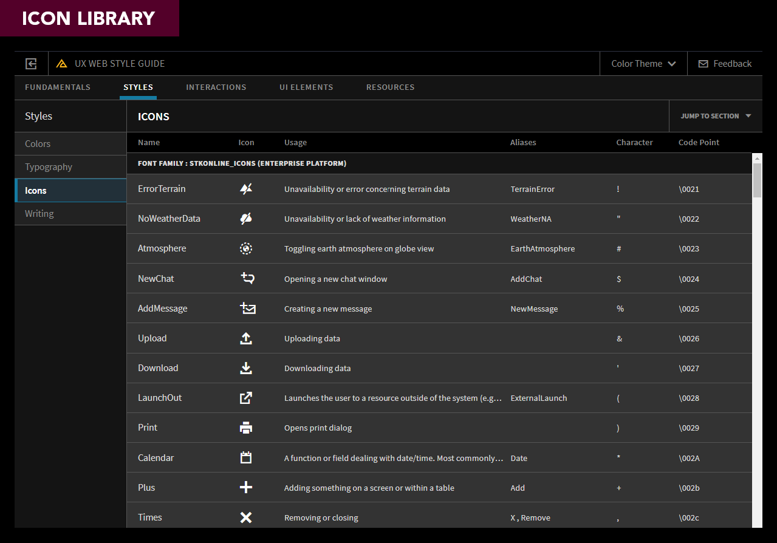Click the Usage column header

click(x=295, y=142)
